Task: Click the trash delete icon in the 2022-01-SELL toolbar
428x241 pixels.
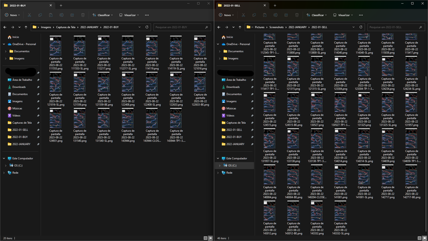Action: (x=297, y=15)
